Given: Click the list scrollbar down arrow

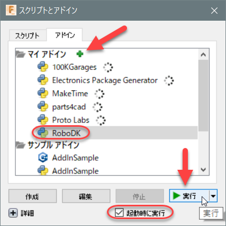Looking at the screenshot, I should pos(203,170).
